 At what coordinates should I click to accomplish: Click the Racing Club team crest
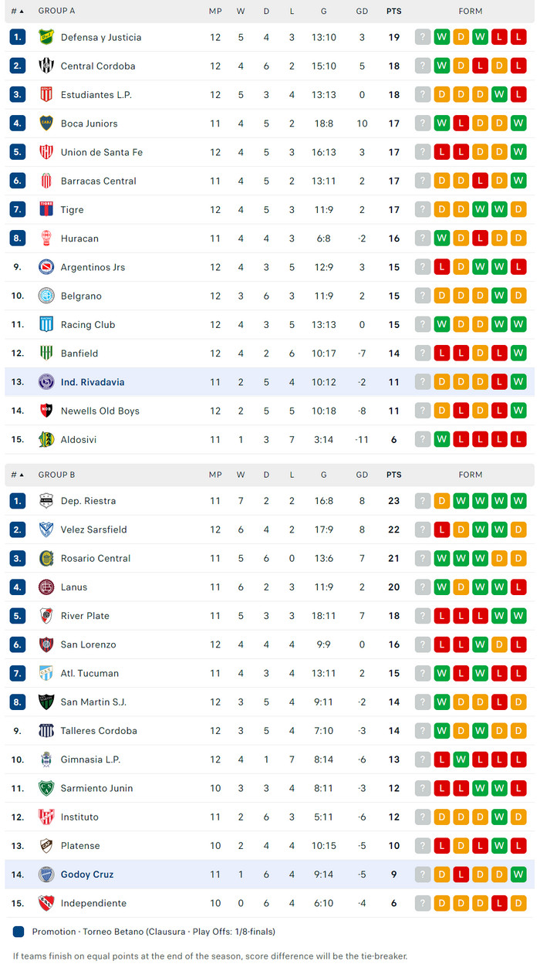[x=46, y=324]
